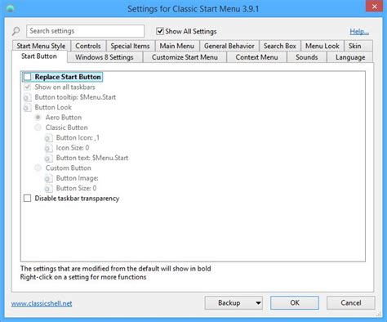This screenshot has height=322, width=387.
Task: Close the settings window
Action: pos(374,7)
